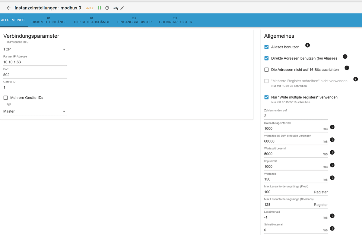This screenshot has width=362, height=235.
Task: Show info for Aliases benutzen
Action: 307,45
